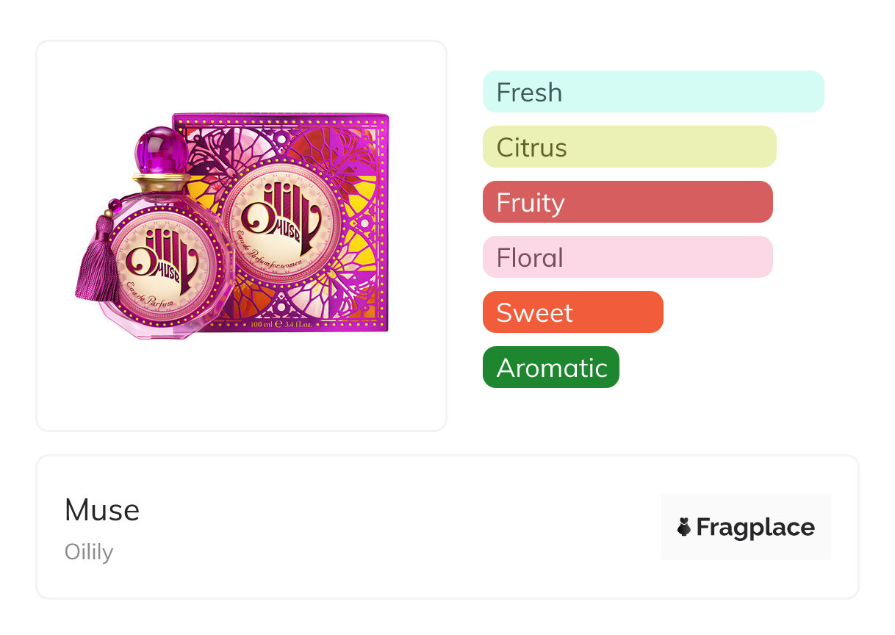This screenshot has width=895, height=635.
Task: Select the Citrus accord bar
Action: tap(629, 147)
